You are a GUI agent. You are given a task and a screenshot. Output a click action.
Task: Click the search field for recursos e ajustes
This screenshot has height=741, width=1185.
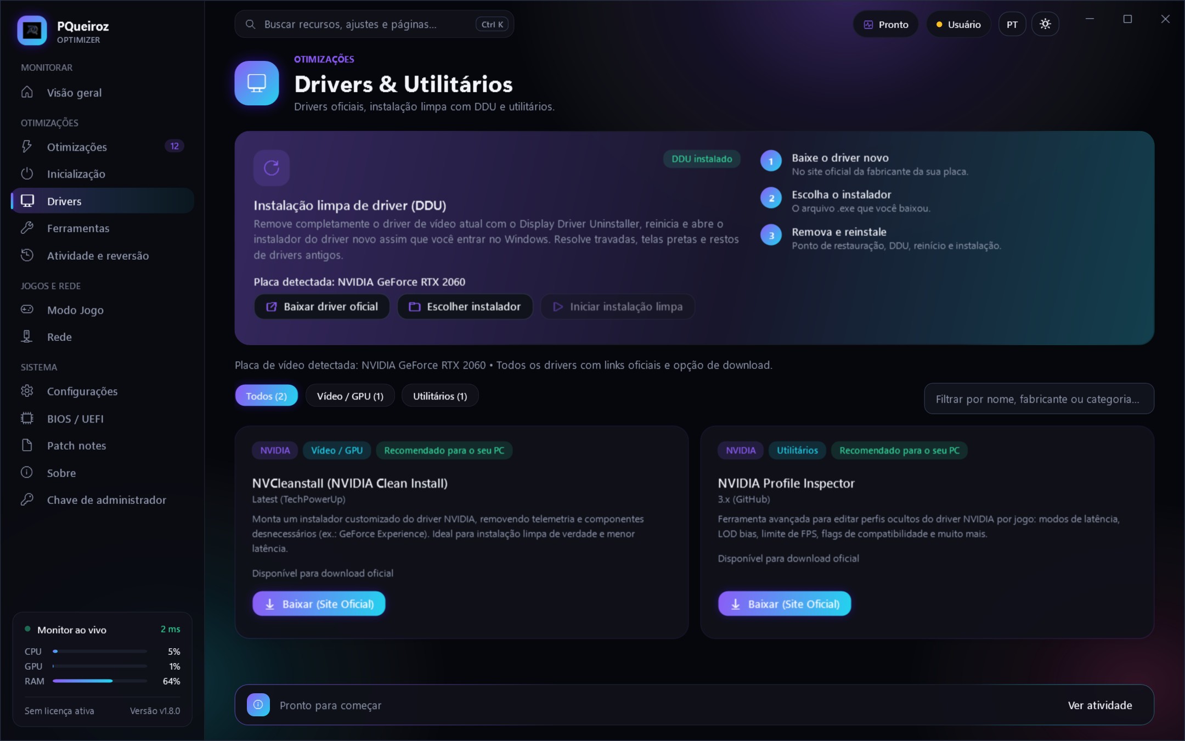(x=374, y=24)
